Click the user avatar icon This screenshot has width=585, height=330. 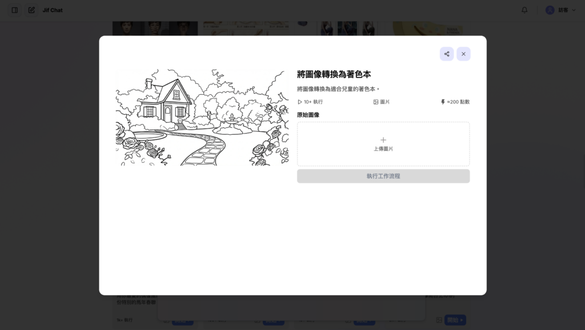pos(550,10)
